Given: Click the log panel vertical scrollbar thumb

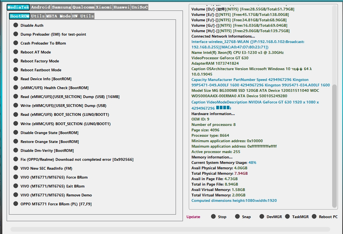Looking at the screenshot, I should [334, 146].
